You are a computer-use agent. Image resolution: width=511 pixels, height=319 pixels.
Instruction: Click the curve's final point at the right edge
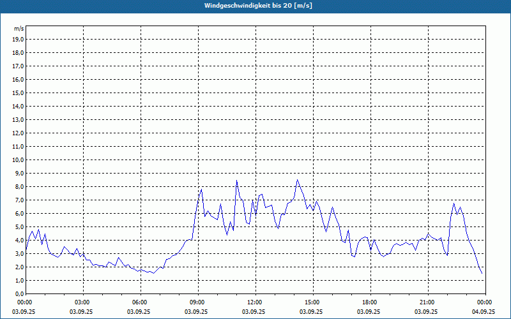point(482,274)
